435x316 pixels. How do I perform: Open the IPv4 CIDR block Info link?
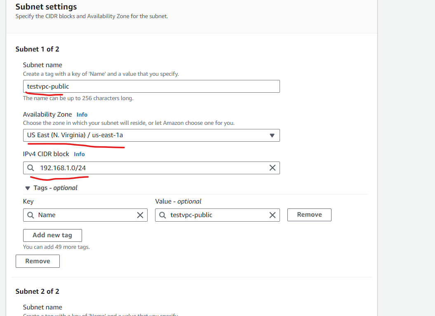click(79, 154)
